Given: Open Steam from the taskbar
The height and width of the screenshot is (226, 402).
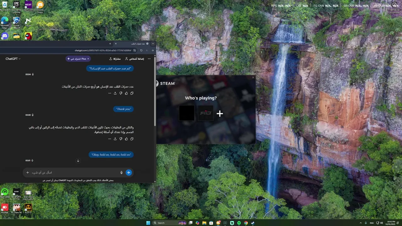Looking at the screenshot, I should coord(253,223).
